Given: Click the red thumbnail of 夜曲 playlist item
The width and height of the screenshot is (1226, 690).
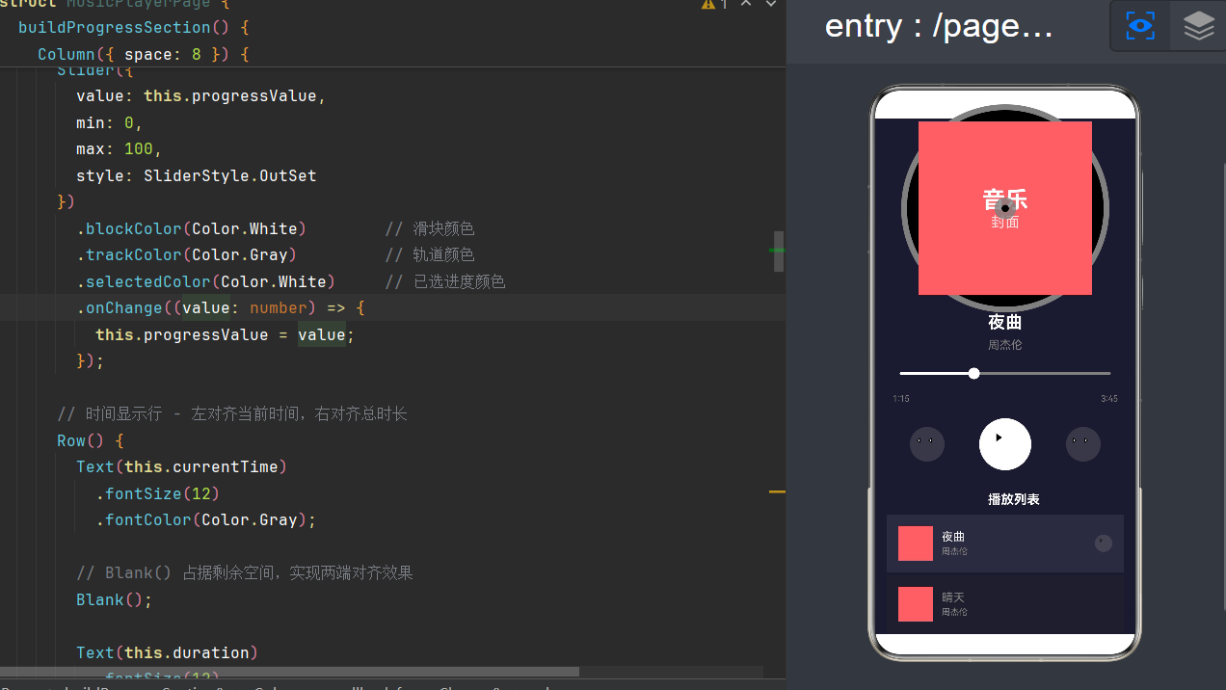Looking at the screenshot, I should point(916,544).
